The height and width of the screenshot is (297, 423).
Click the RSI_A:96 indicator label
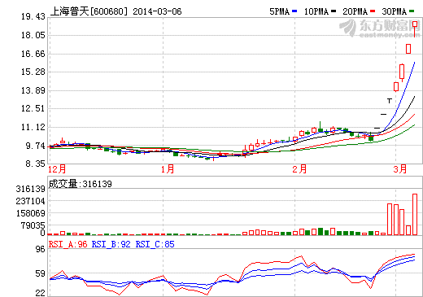click(x=68, y=244)
